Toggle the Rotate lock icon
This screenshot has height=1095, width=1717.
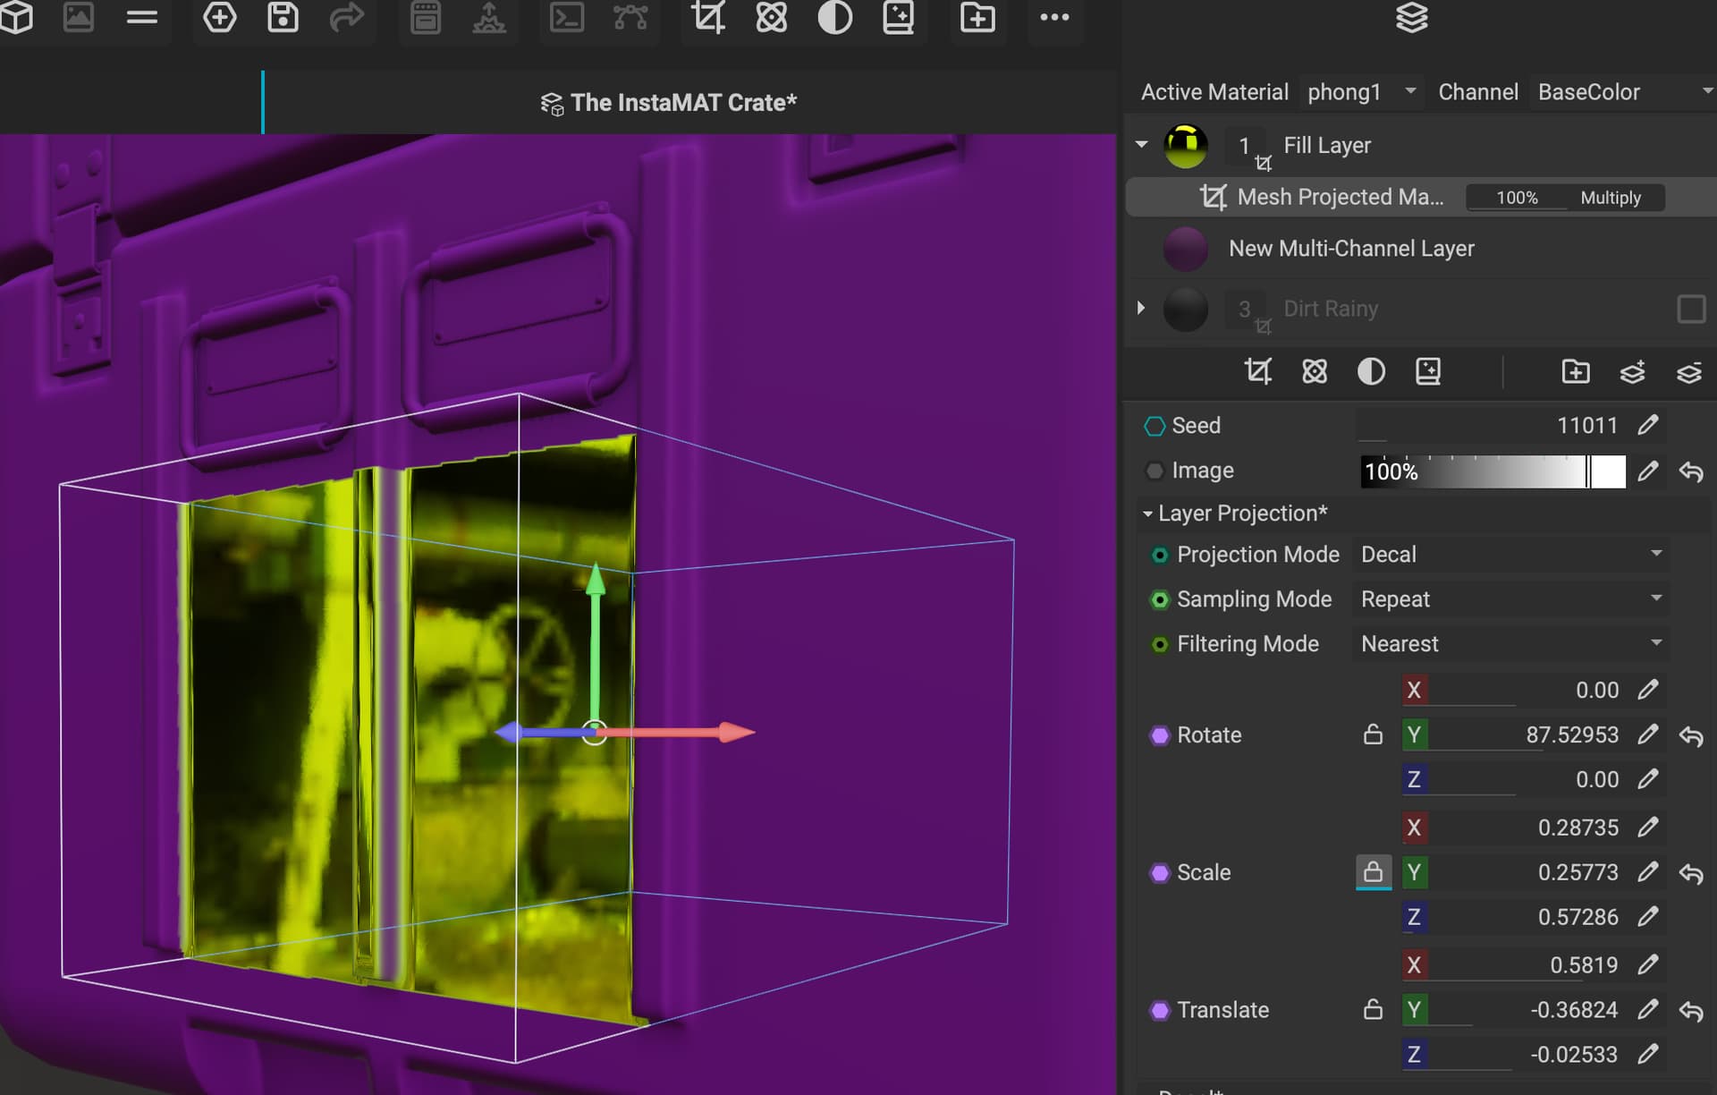pos(1373,735)
